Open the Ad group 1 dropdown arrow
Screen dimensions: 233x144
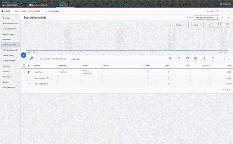click(x=72, y=4)
